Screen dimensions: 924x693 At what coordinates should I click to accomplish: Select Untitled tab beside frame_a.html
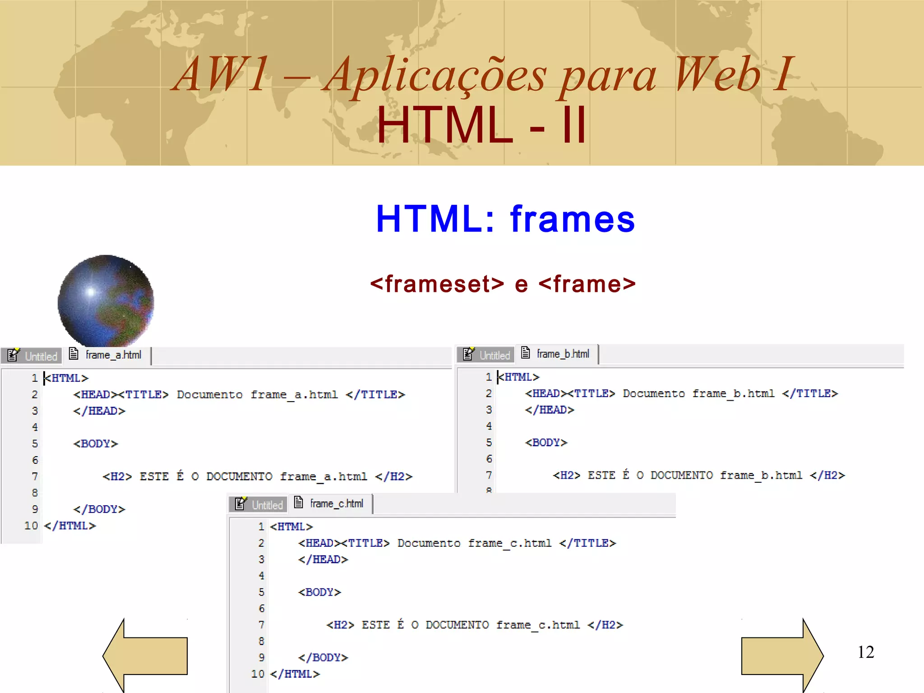coord(32,356)
